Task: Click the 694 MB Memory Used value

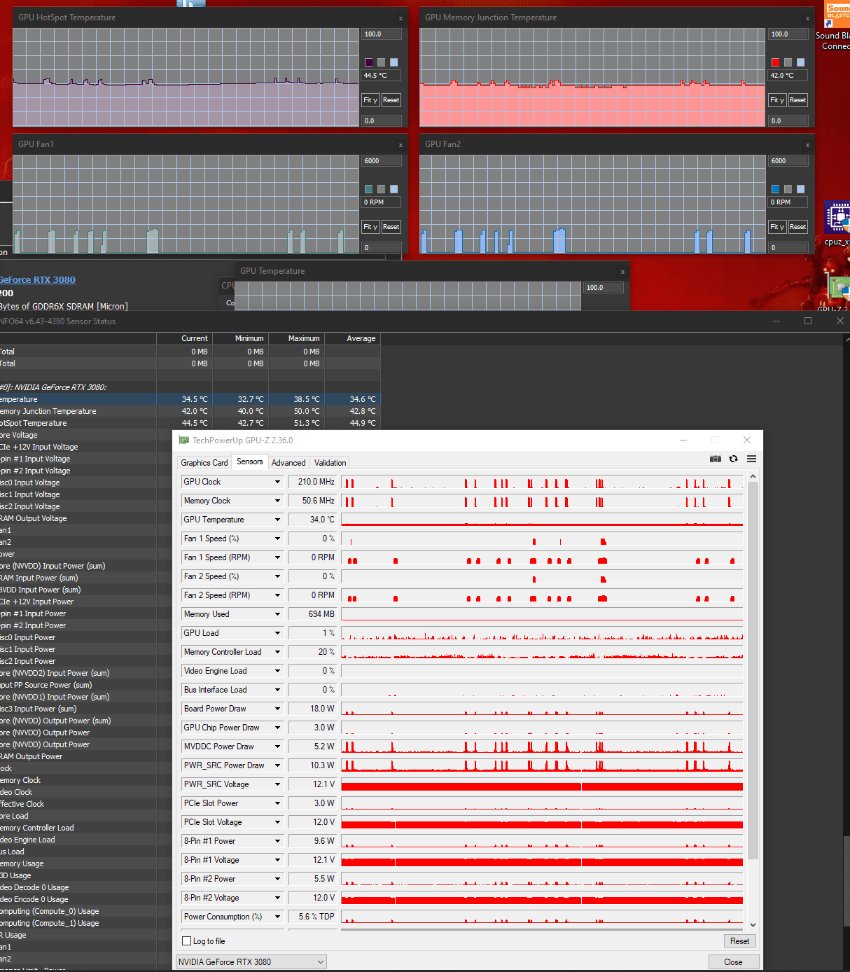Action: tap(312, 614)
